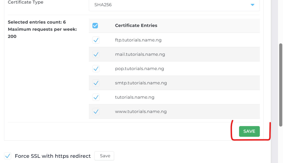Open the SHA256 certificate type dropdown

[174, 5]
